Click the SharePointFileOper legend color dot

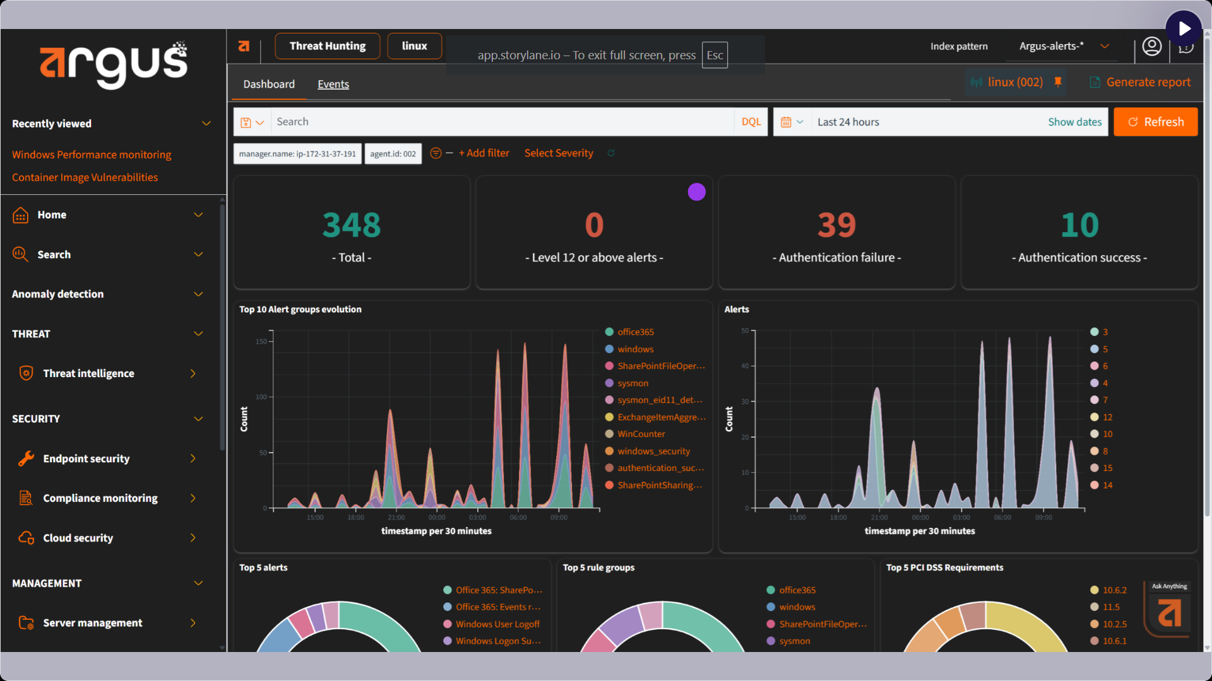click(x=609, y=366)
